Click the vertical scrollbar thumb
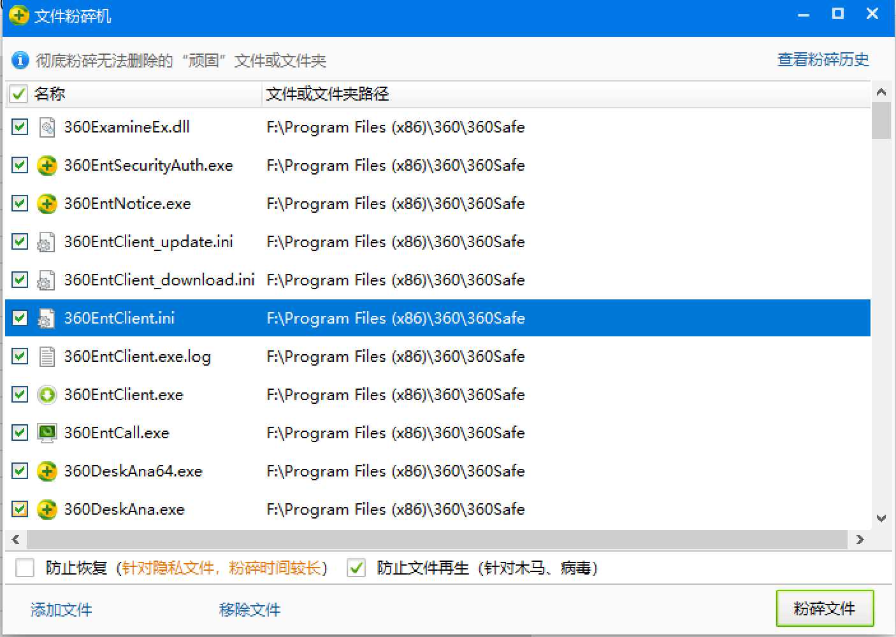This screenshot has height=637, width=896. pyautogui.click(x=882, y=120)
